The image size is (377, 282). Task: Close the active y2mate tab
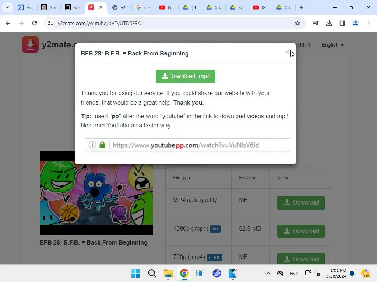coord(101,7)
